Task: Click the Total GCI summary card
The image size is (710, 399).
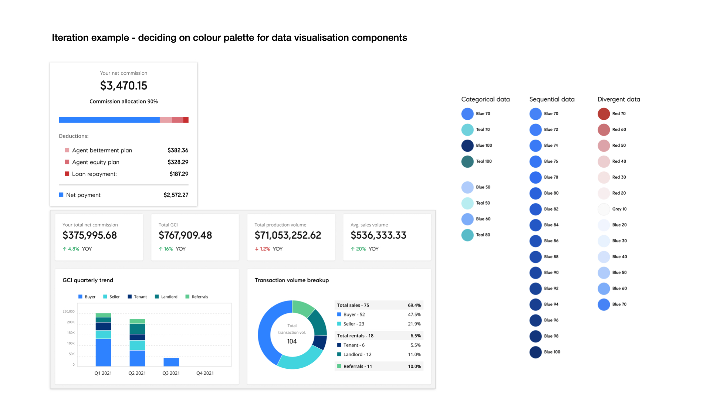Action: click(x=195, y=237)
